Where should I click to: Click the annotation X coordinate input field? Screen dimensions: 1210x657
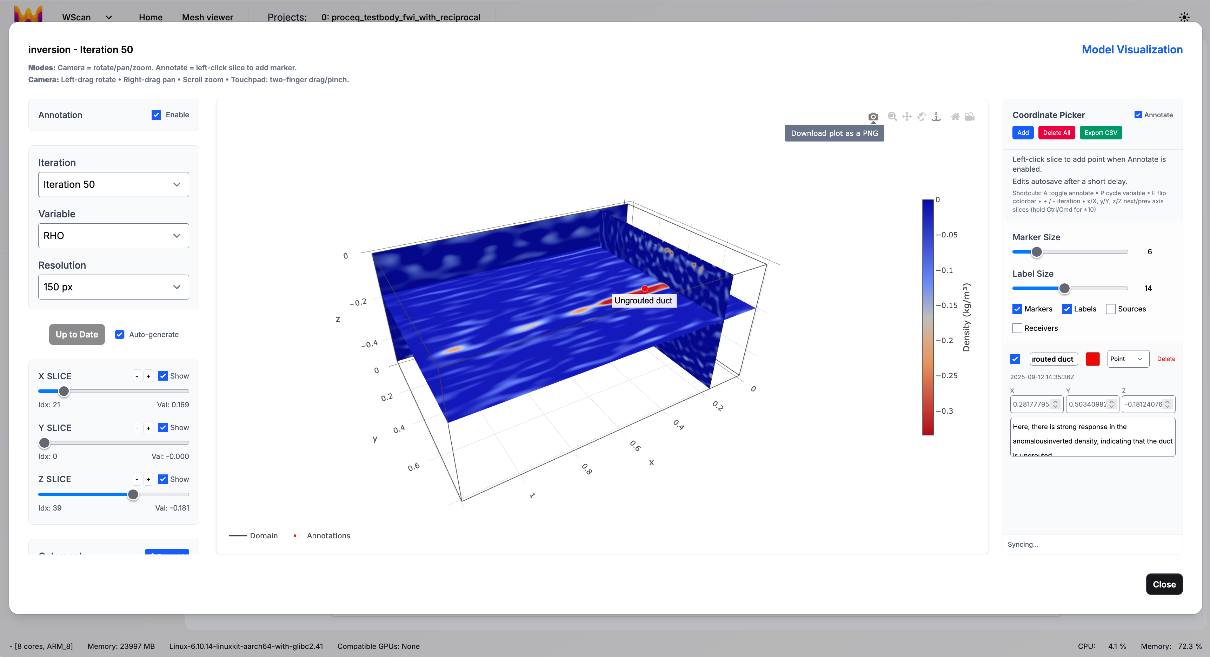tap(1031, 404)
